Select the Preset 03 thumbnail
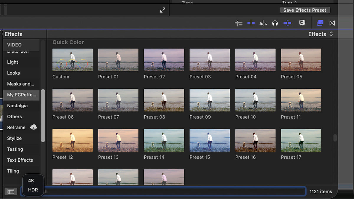The width and height of the screenshot is (354, 199). (210, 60)
